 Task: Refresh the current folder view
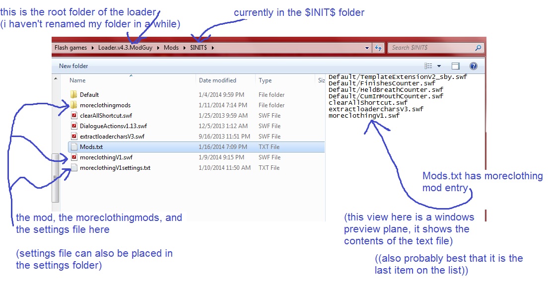click(x=378, y=48)
